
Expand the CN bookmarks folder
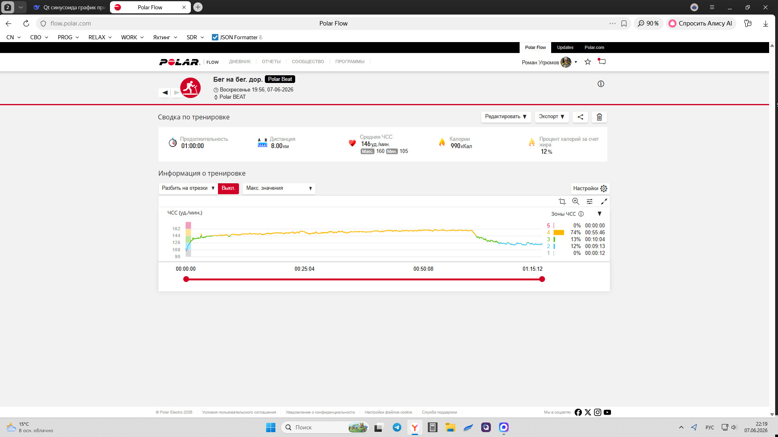pyautogui.click(x=14, y=37)
